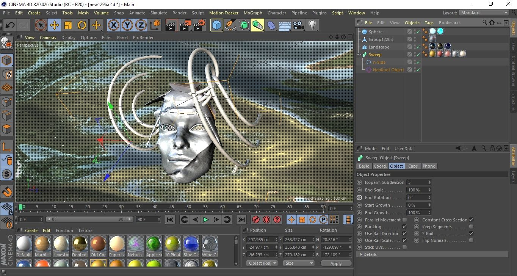Click End Rotation value field
This screenshot has width=517, height=276.
[417, 198]
